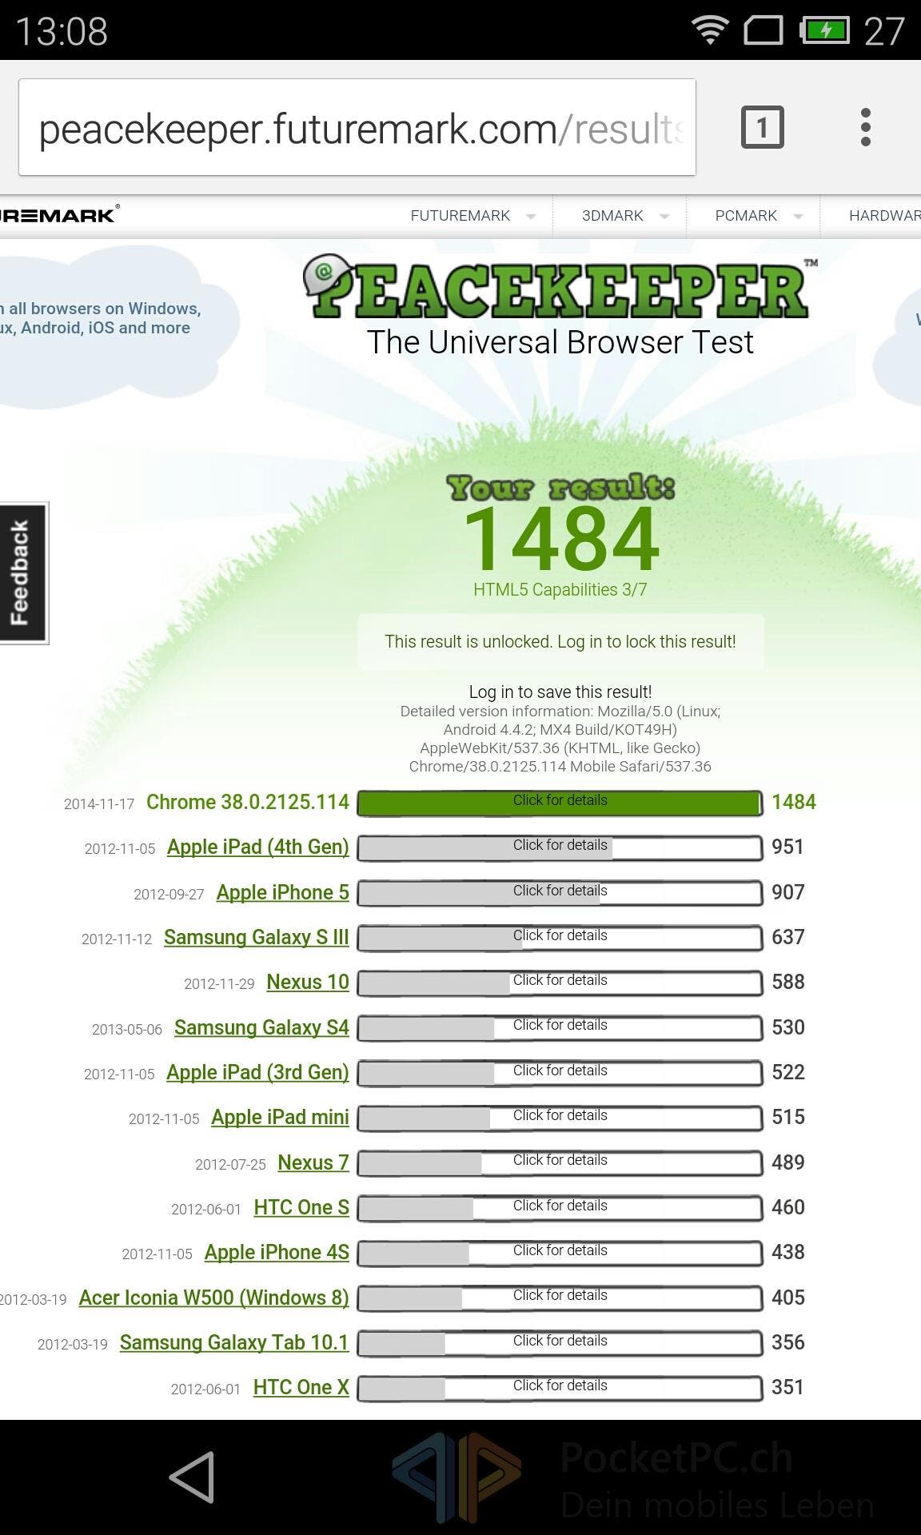Click the green Chrome result bar for details
Screen dimensions: 921x1535
tap(560, 803)
